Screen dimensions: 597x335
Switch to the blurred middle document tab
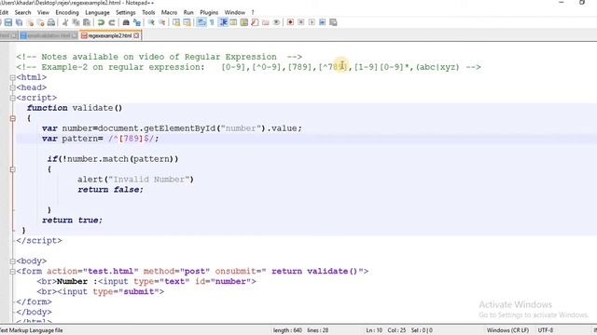[x=49, y=35]
